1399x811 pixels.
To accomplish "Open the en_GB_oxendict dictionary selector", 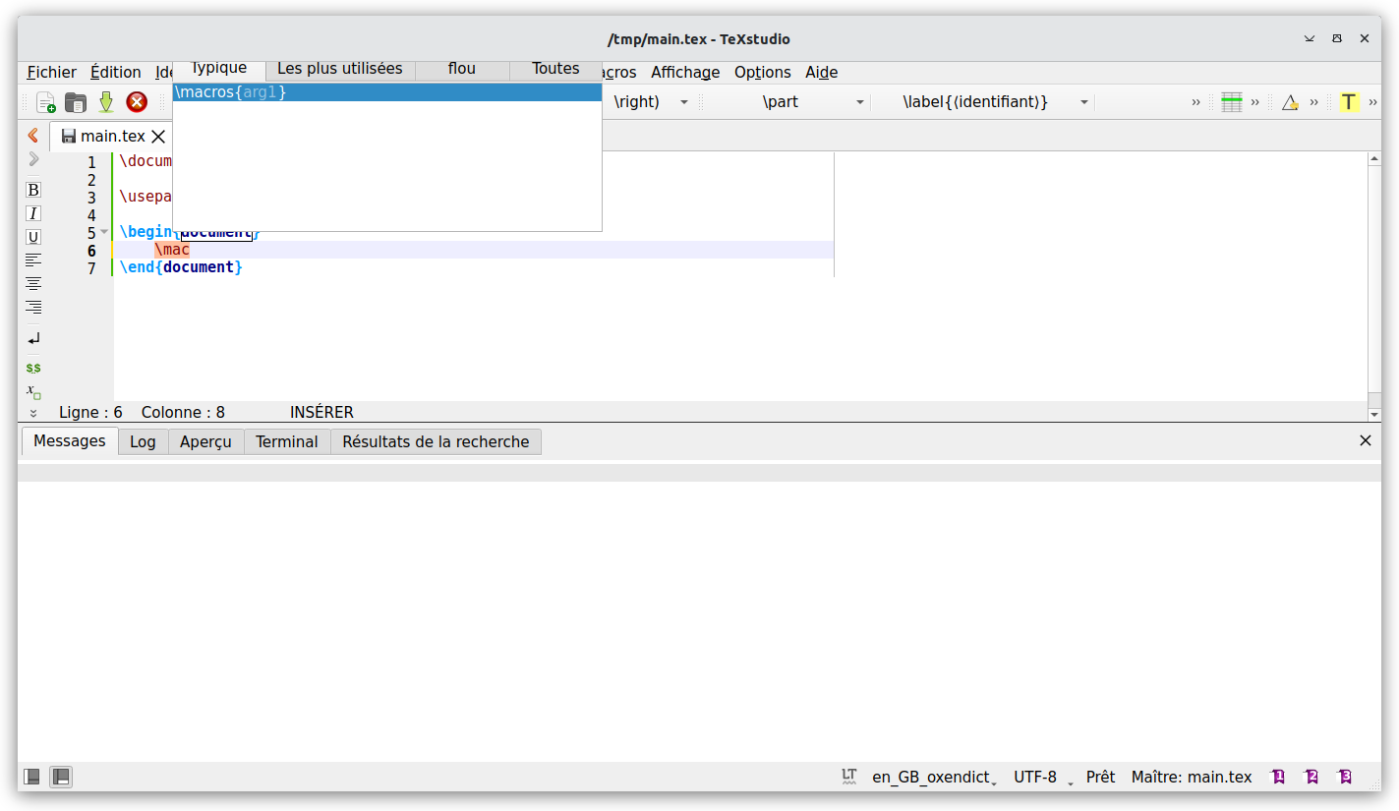I will 932,777.
